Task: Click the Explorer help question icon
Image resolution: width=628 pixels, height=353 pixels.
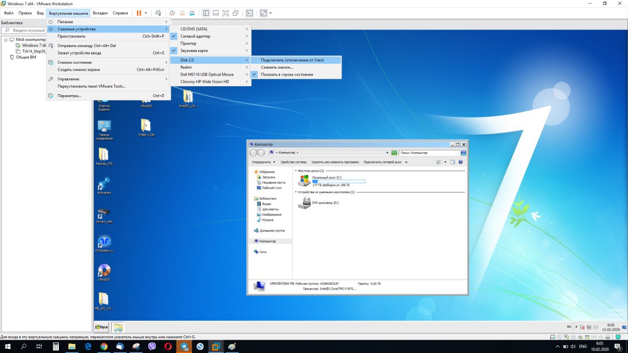Action: click(461, 162)
